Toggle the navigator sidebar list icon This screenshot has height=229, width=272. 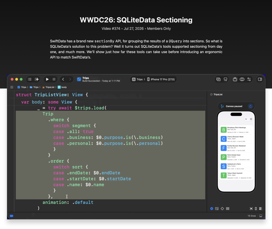(x=30, y=79)
